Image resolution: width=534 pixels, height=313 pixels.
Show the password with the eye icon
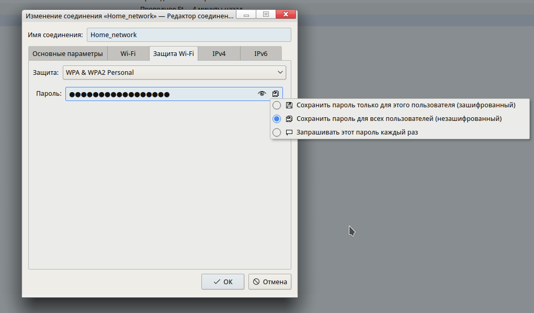262,93
